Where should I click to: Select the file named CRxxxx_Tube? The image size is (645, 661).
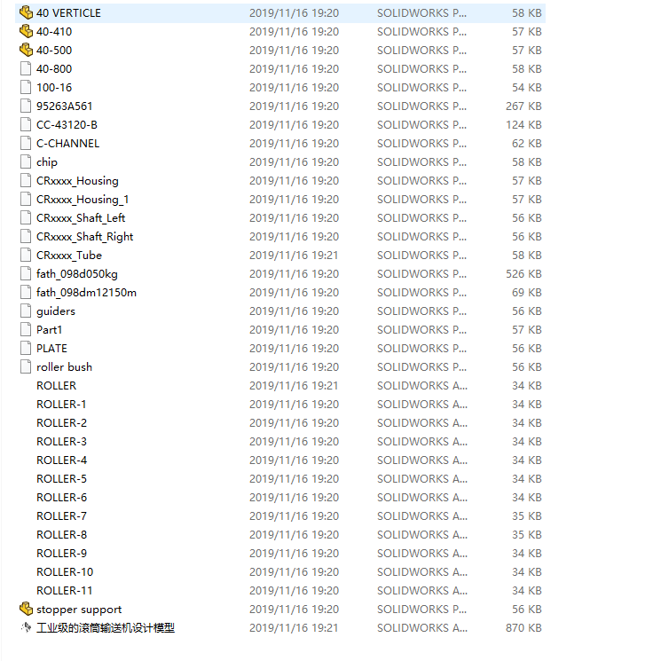(69, 255)
